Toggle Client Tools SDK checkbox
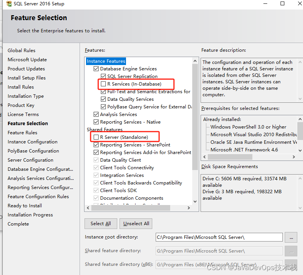 click(x=96, y=191)
